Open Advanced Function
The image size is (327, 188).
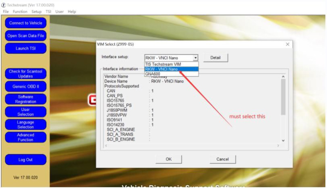26,137
